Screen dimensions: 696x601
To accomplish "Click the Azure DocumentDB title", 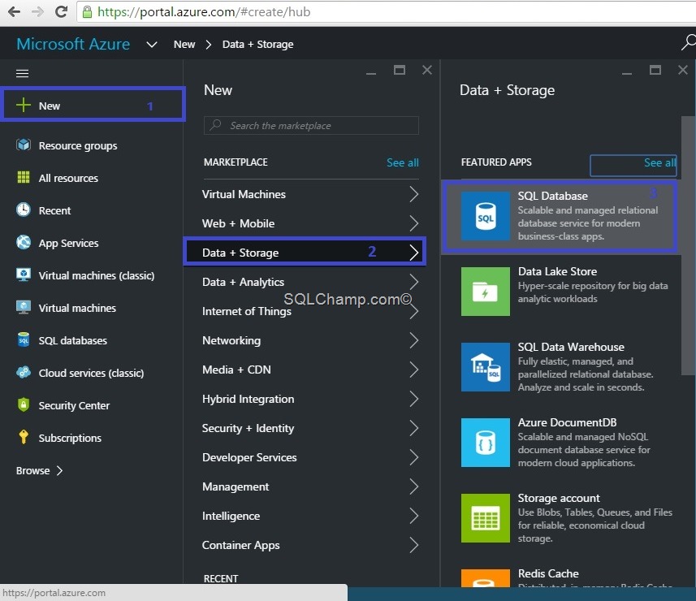I will coord(567,422).
